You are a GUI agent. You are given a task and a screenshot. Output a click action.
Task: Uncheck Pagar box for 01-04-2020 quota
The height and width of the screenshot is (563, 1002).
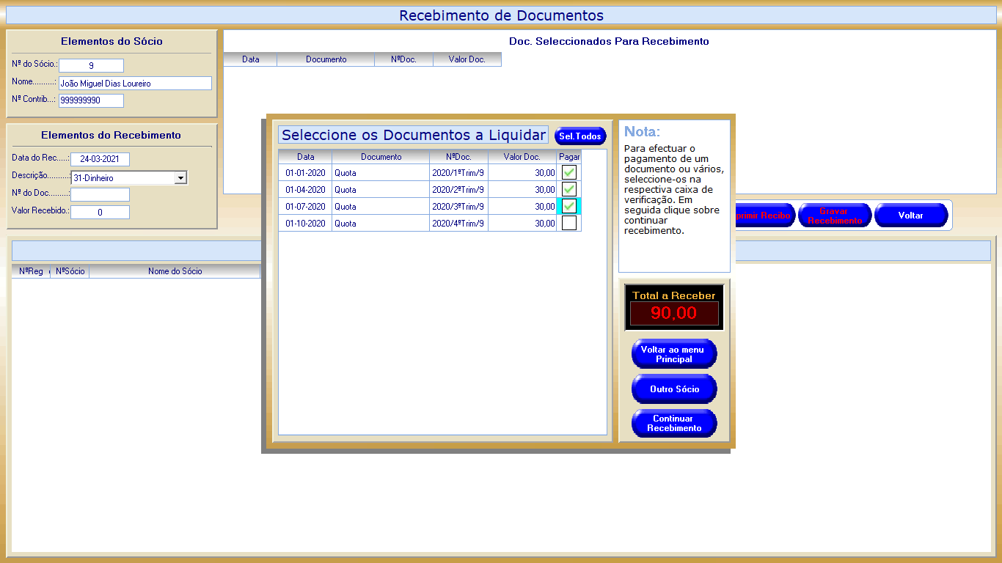[569, 189]
